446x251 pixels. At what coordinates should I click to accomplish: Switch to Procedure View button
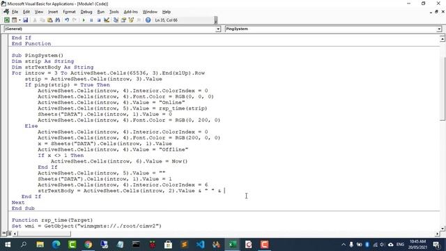[x=3, y=234]
